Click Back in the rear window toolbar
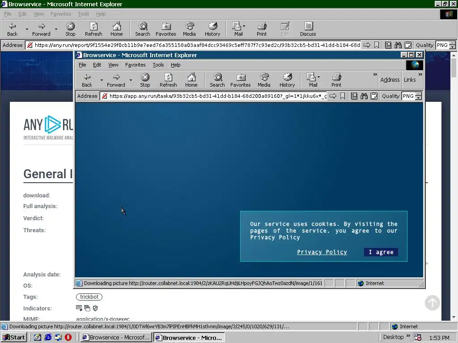This screenshot has height=343, width=458. 12,29
